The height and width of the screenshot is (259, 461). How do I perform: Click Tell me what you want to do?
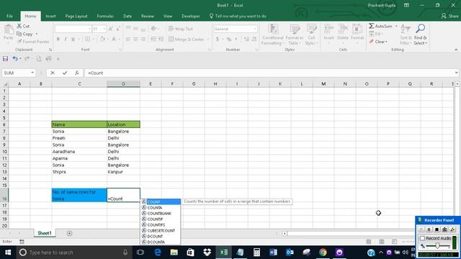(238, 16)
